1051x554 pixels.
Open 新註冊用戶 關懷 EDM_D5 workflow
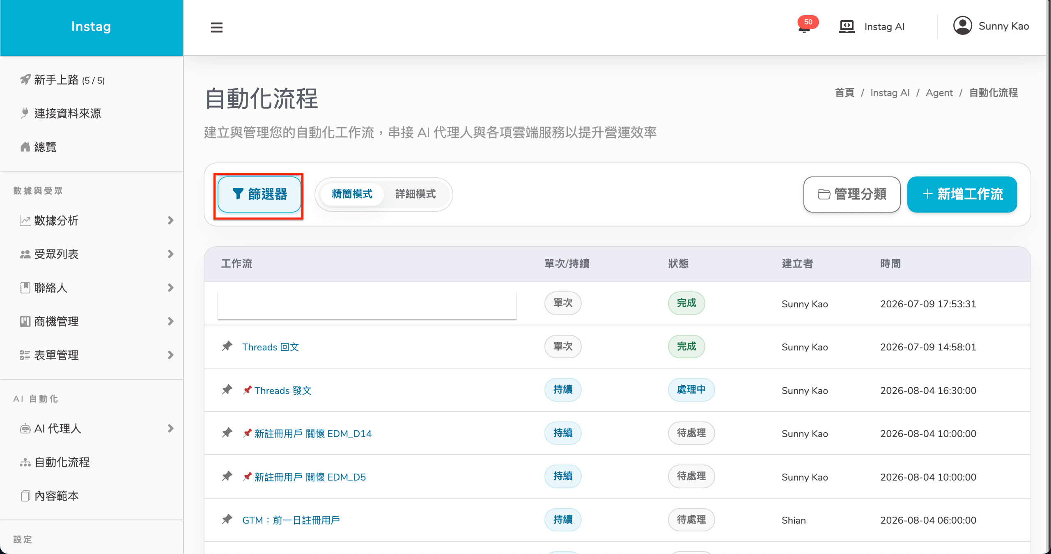coord(310,477)
